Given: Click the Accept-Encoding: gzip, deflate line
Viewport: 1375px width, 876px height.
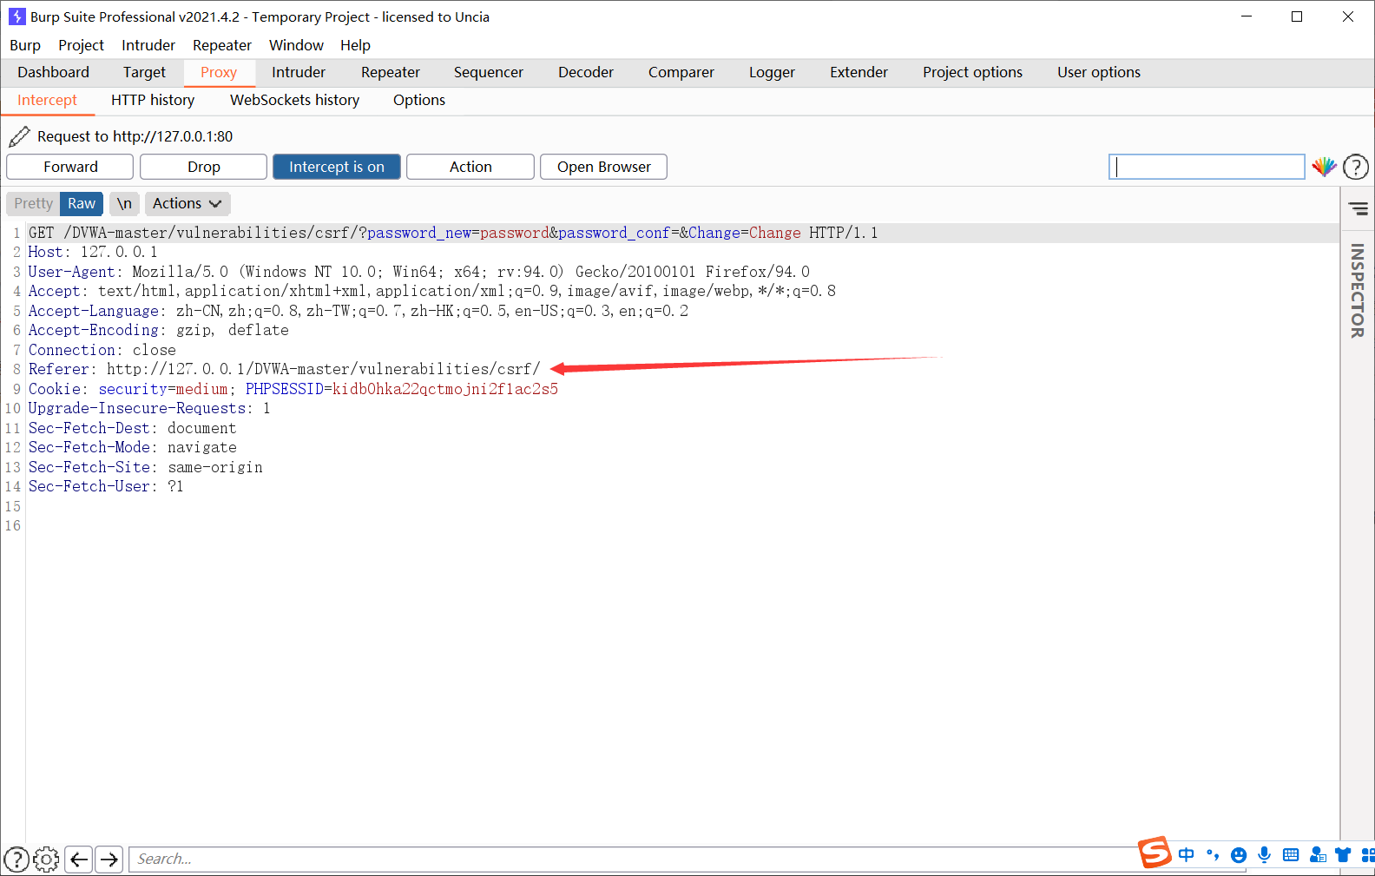Looking at the screenshot, I should pyautogui.click(x=159, y=330).
